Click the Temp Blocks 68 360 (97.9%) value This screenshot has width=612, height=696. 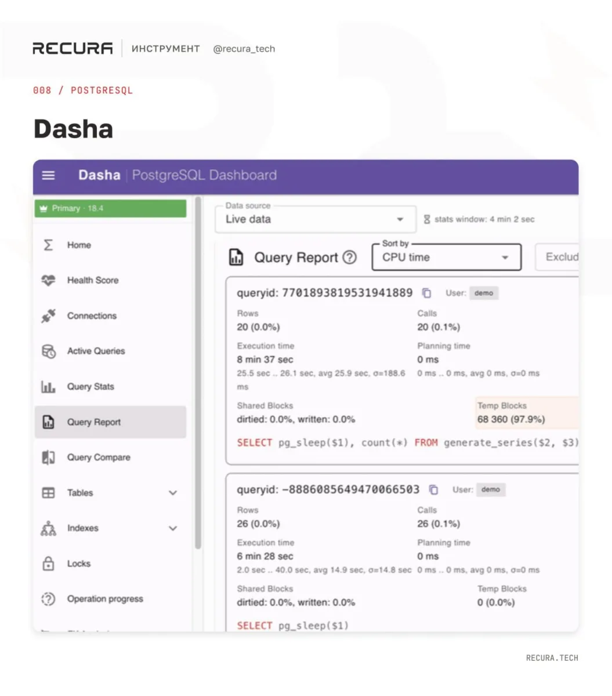[x=510, y=419]
